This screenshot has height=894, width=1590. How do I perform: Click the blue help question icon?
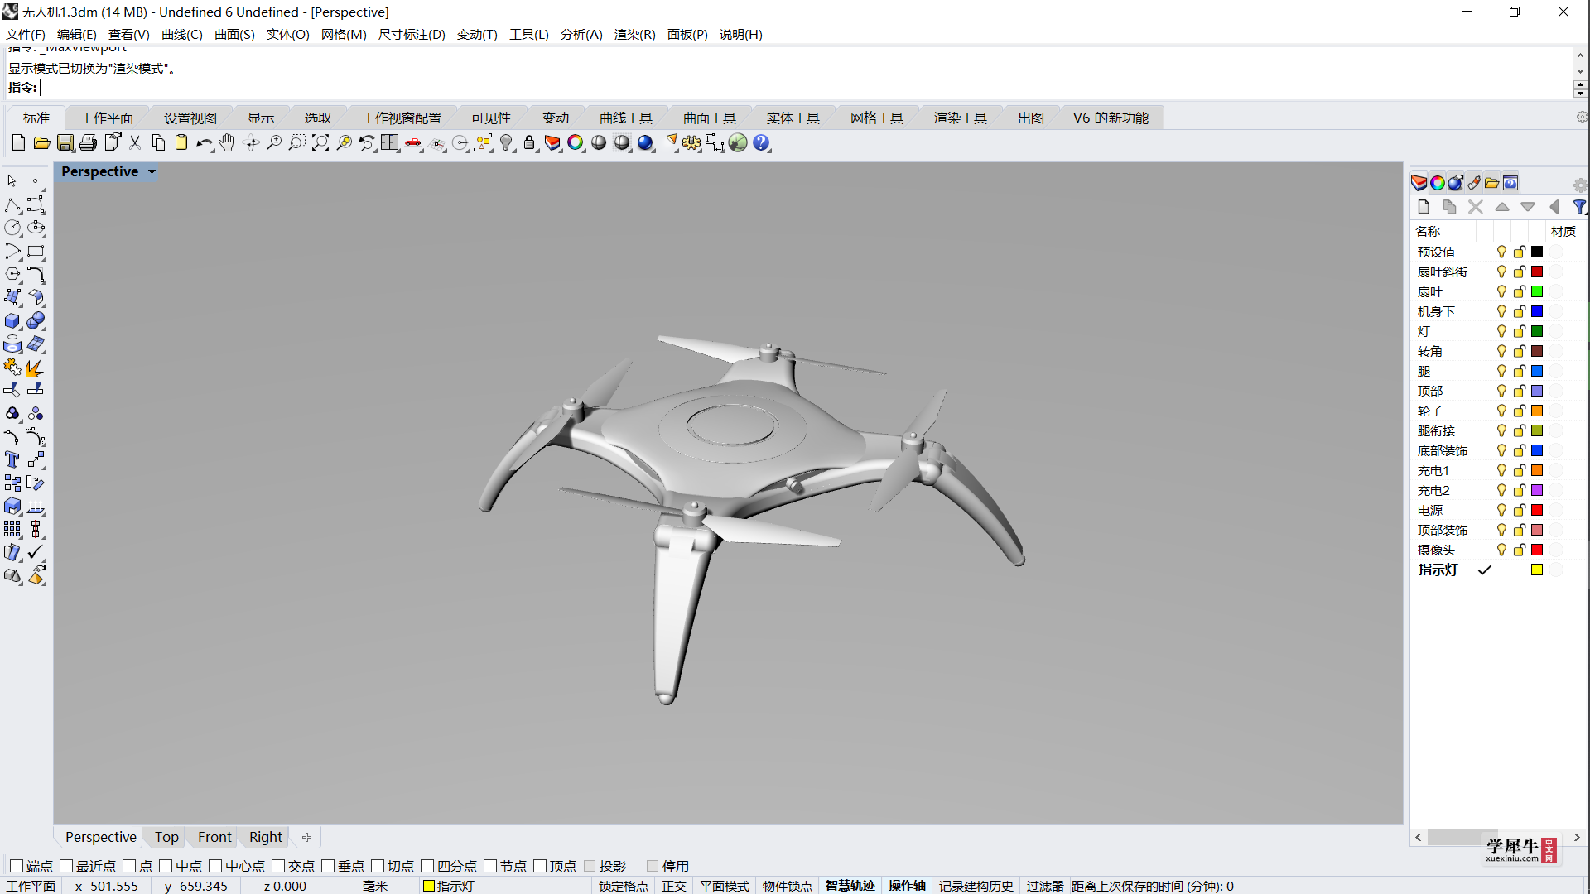coord(761,143)
